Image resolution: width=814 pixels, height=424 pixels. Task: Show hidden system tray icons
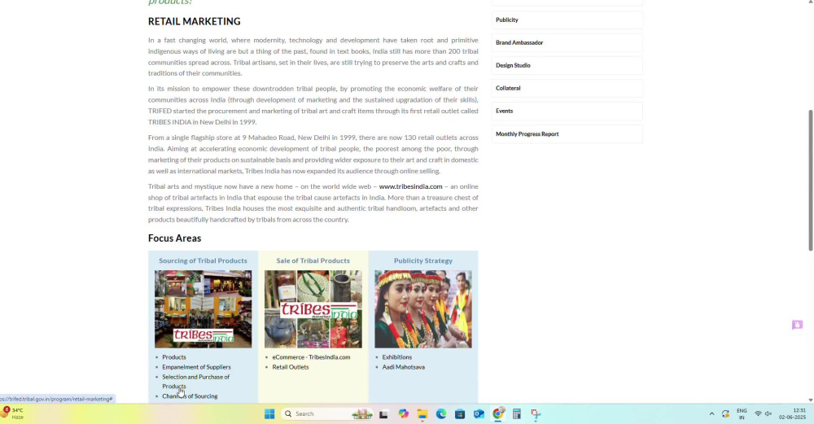pos(711,413)
